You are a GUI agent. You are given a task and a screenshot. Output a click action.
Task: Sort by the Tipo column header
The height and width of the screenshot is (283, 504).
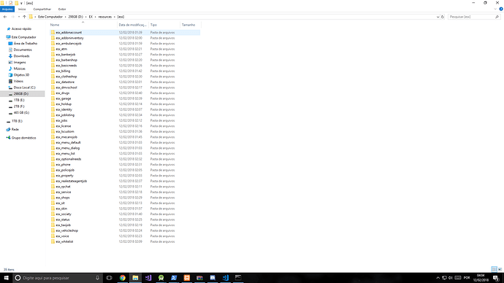(x=164, y=25)
